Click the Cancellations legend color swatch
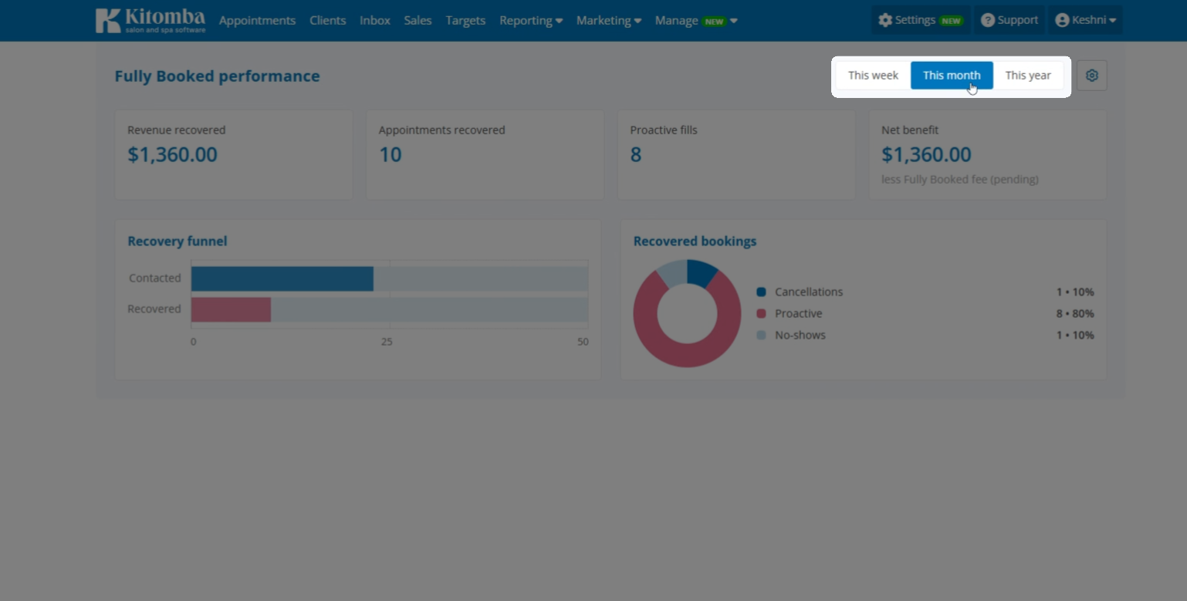Screen dimensions: 1187x601 coord(762,292)
